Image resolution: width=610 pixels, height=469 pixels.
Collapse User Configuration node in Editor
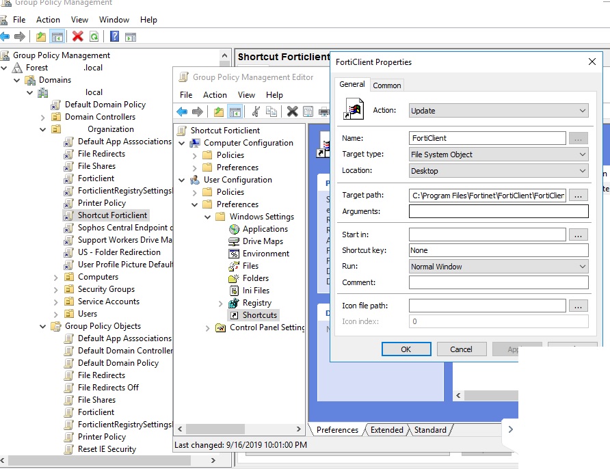coord(182,180)
